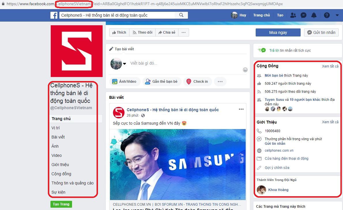Click the Ảnh/Video button
This screenshot has width=343, height=210.
click(124, 82)
